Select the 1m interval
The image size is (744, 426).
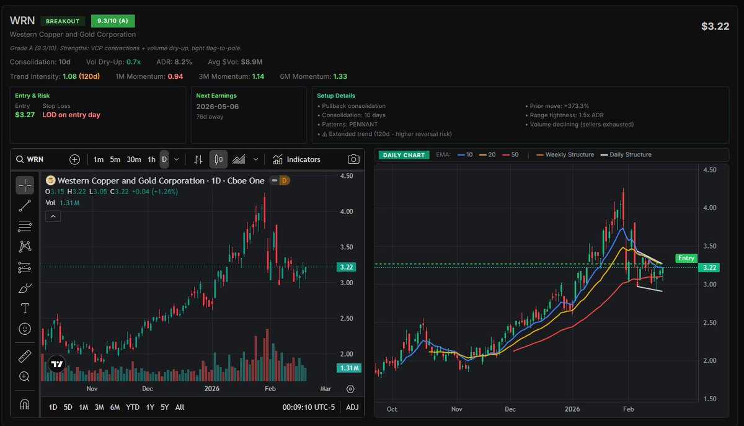pyautogui.click(x=98, y=159)
